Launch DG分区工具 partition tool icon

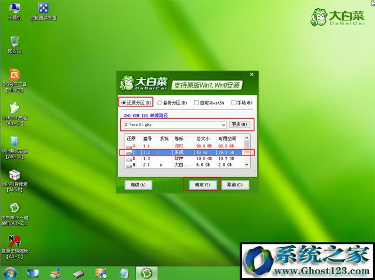click(x=15, y=80)
